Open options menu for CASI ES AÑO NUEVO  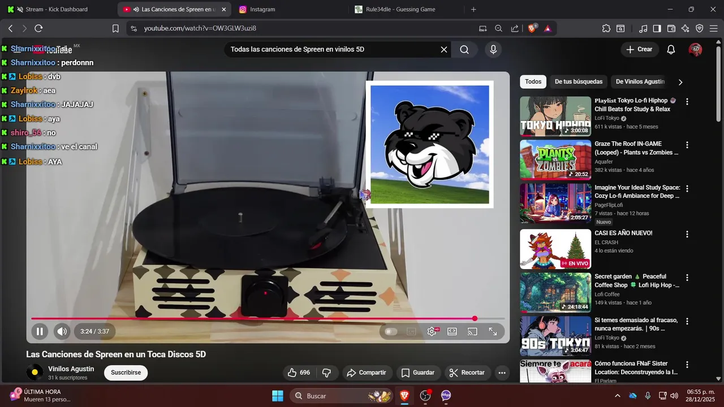point(687,234)
